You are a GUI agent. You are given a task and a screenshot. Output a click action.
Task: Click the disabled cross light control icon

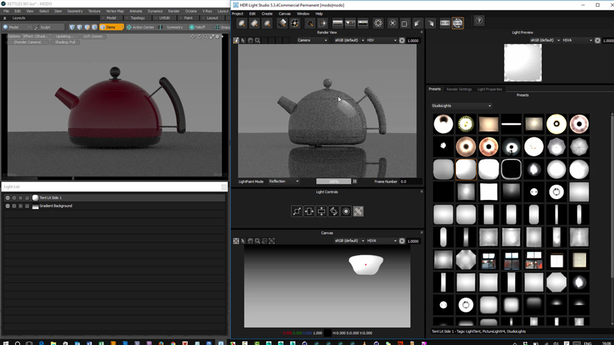pyautogui.click(x=358, y=211)
